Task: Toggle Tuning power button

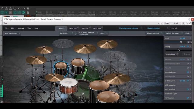Action: 188,46
